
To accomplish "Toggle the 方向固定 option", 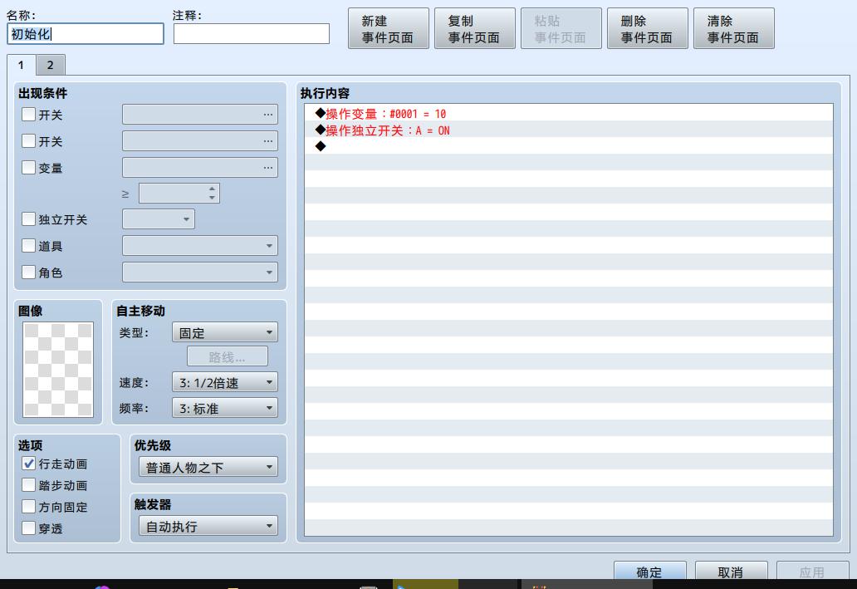I will [28, 507].
